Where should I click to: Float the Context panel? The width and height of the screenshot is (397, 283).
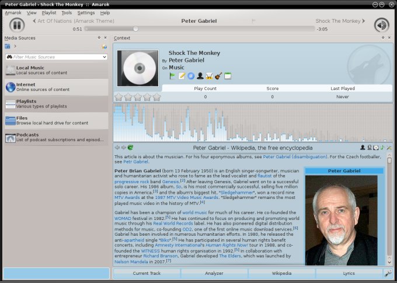pos(383,38)
